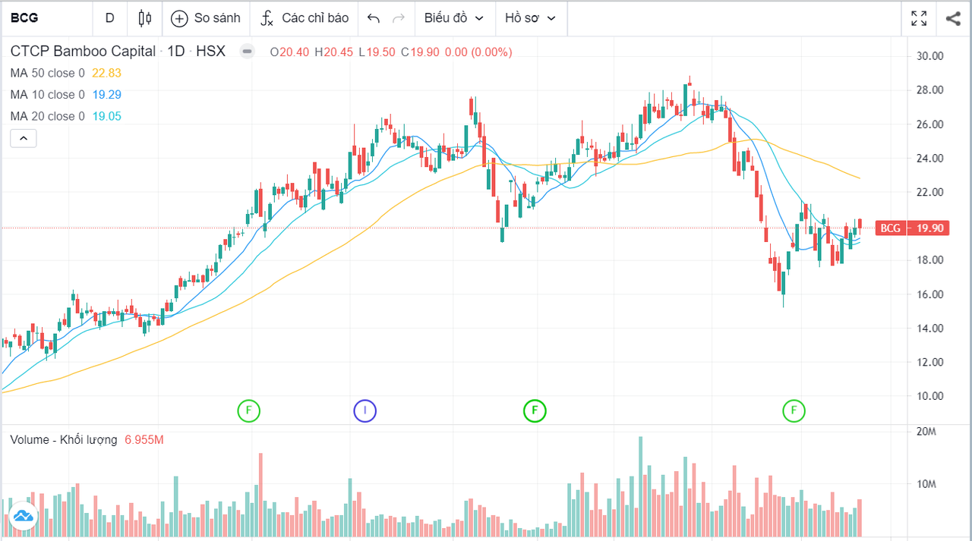The image size is (972, 541).
Task: Select the MA 20 close indicator legend
Action: click(48, 116)
